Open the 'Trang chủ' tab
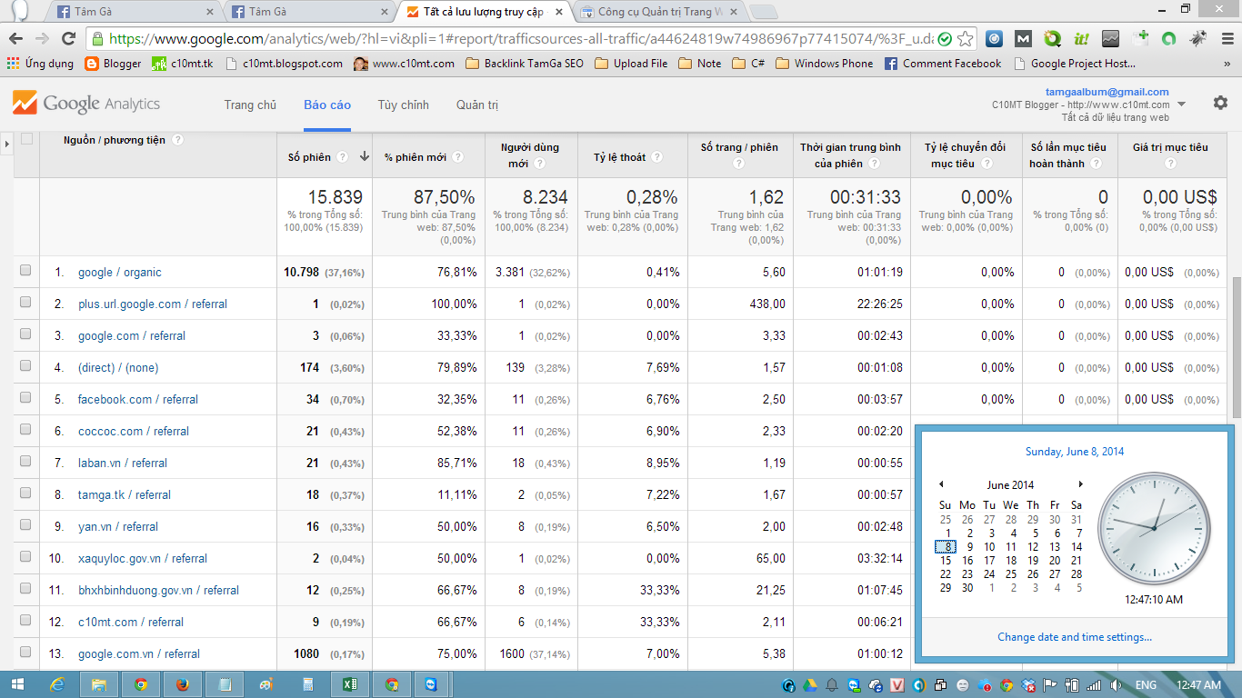Screen dimensions: 1242x698 (x=250, y=105)
